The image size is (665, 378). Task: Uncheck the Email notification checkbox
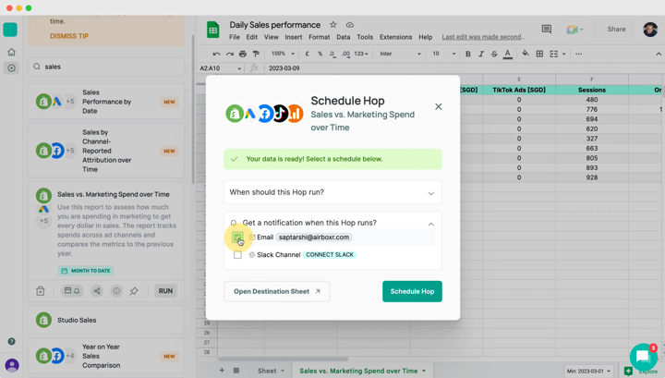pyautogui.click(x=237, y=238)
